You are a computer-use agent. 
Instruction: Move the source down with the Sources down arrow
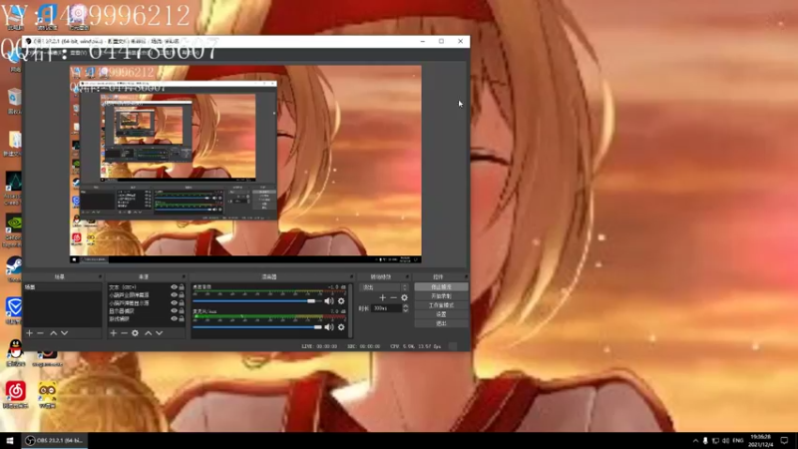[x=160, y=333]
